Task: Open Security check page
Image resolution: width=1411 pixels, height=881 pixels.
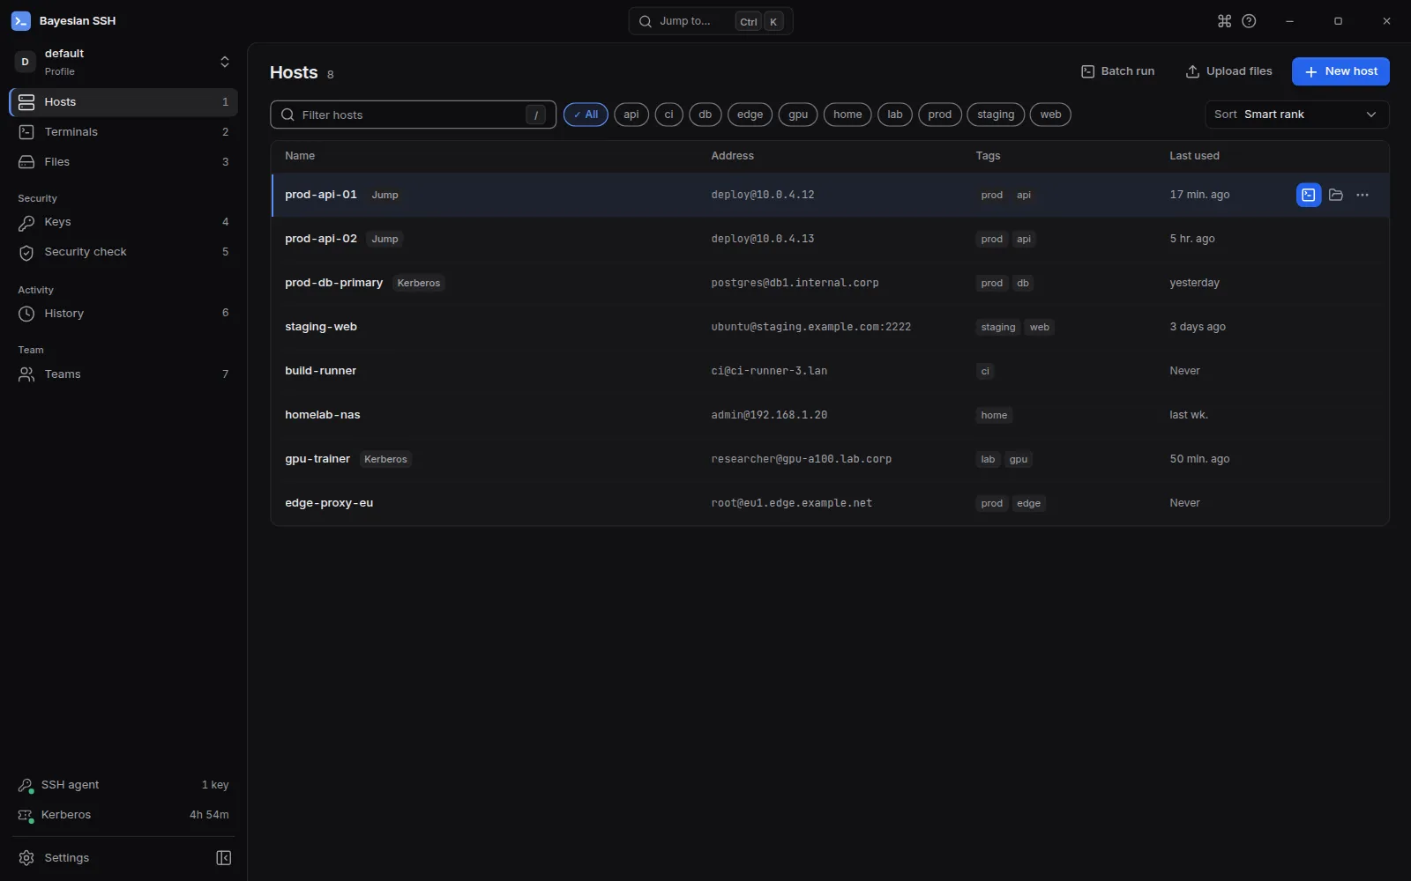Action: click(x=123, y=252)
